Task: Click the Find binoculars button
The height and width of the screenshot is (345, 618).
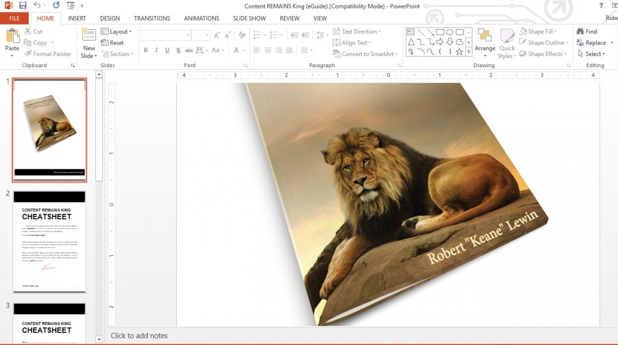Action: coord(587,31)
